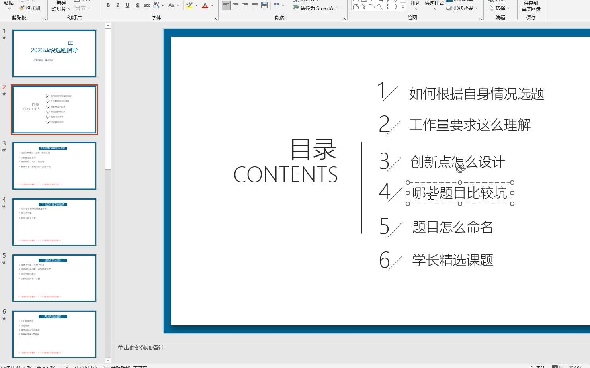The width and height of the screenshot is (590, 368).
Task: Apply the red font color
Action: tap(205, 5)
